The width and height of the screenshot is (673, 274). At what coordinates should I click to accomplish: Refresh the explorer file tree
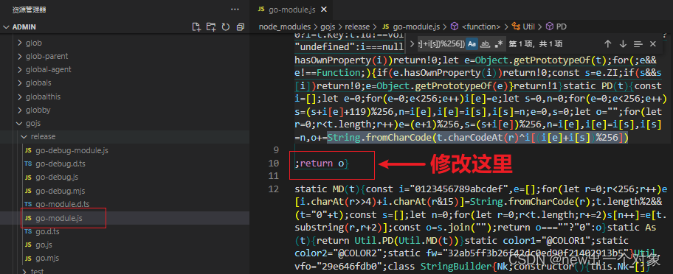coord(226,27)
